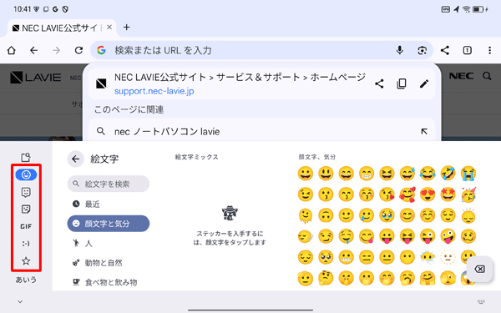Screen dimensions: 501x313
Task: Tap the Wi-Fi icon in the status bar
Action: click(x=467, y=9)
